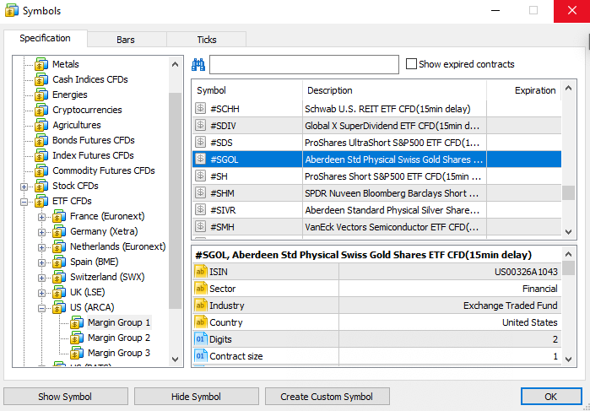Click the dollar icon beside #SMH
The height and width of the screenshot is (411, 590).
point(201,226)
